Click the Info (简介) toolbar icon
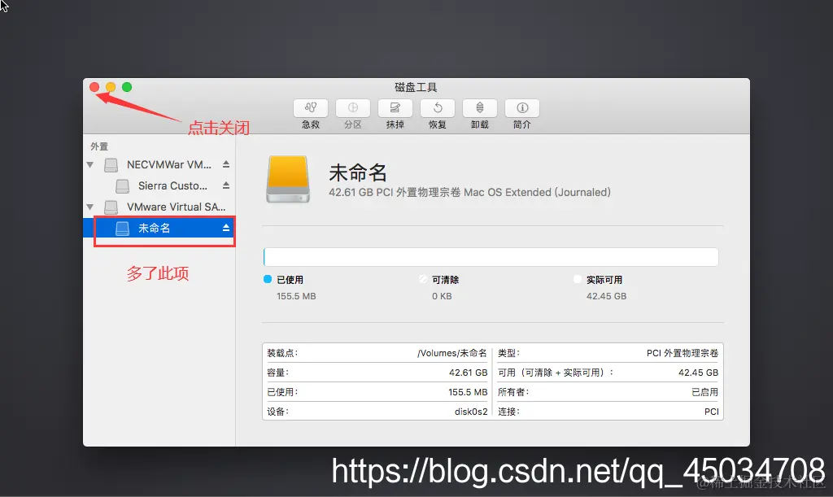 pos(522,108)
